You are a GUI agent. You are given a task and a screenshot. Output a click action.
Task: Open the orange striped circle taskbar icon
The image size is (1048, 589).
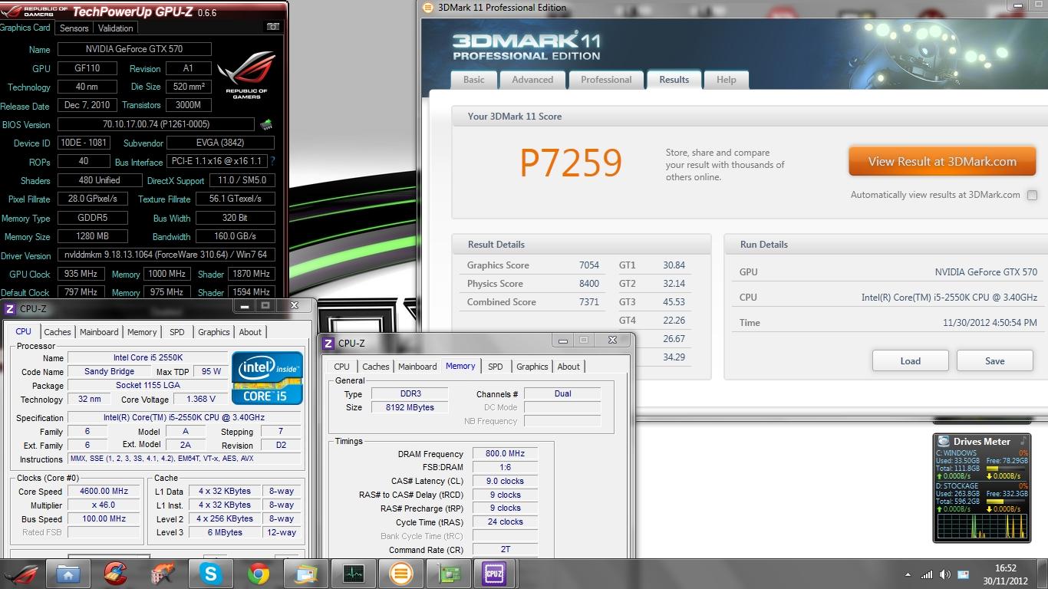tap(400, 574)
